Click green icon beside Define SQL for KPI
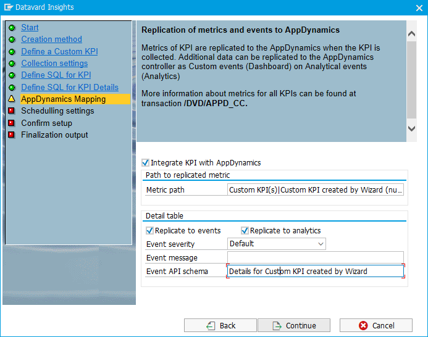 click(12, 75)
